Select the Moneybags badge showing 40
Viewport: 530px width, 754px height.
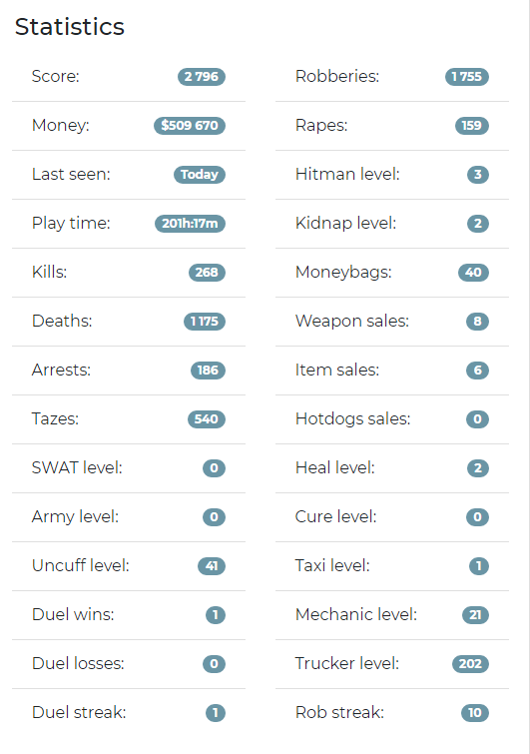(x=473, y=273)
